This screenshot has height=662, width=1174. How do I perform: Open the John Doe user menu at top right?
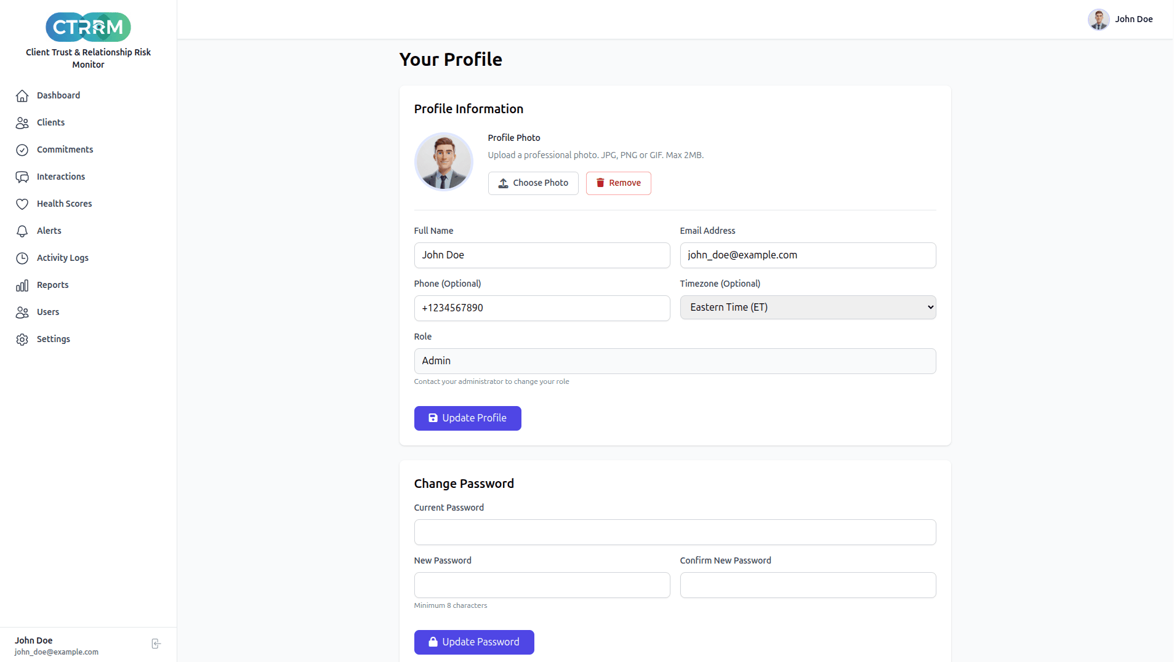1120,20
